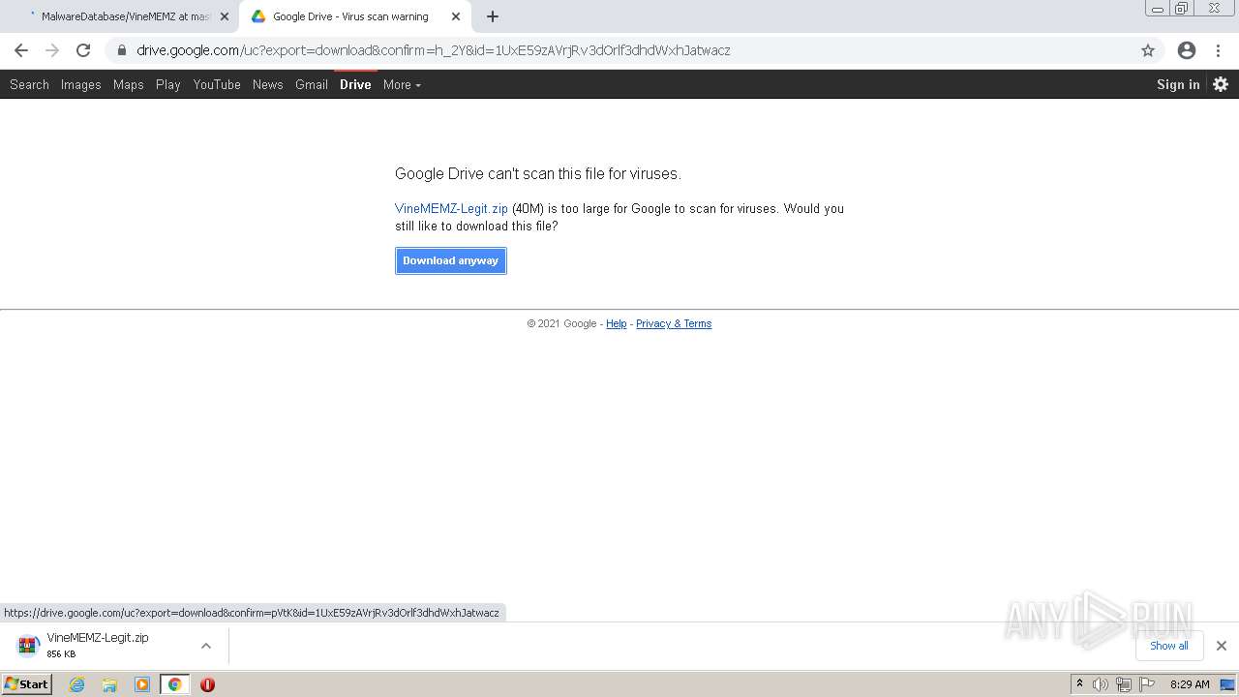Launch Internet Explorer from taskbar

[x=77, y=684]
